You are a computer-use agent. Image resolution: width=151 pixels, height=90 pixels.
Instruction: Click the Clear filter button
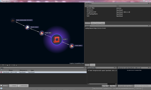click(x=105, y=86)
